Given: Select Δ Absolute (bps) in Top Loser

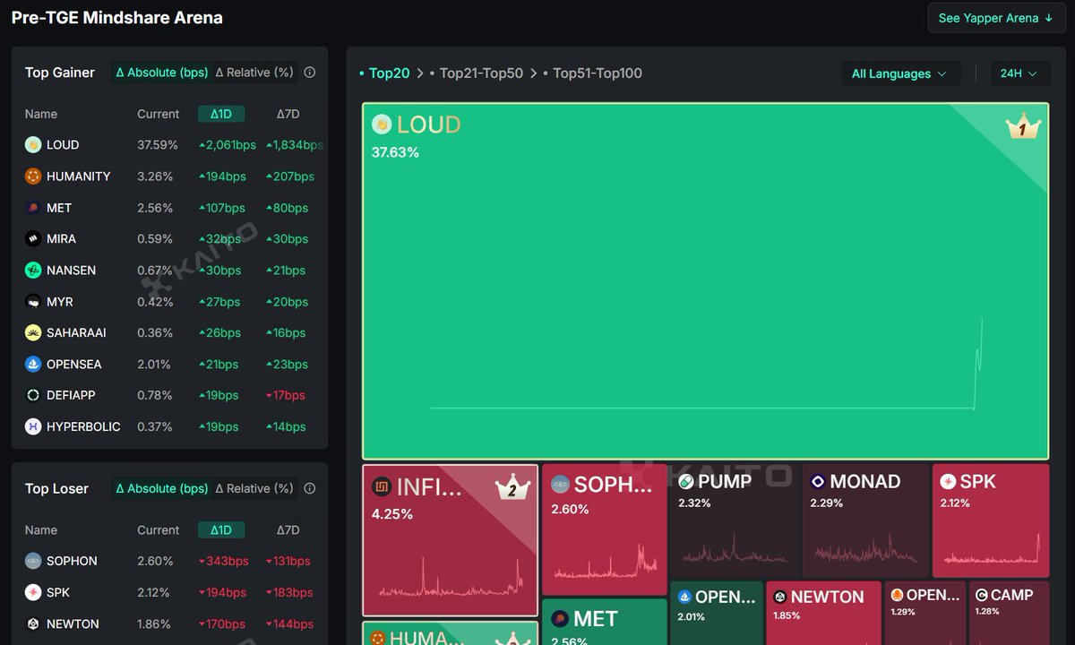Looking at the screenshot, I should coord(162,488).
